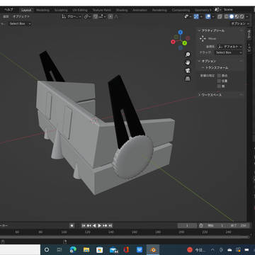Jump to previous keyframe
Viewport: 255px width, 255px height.
coord(89,226)
